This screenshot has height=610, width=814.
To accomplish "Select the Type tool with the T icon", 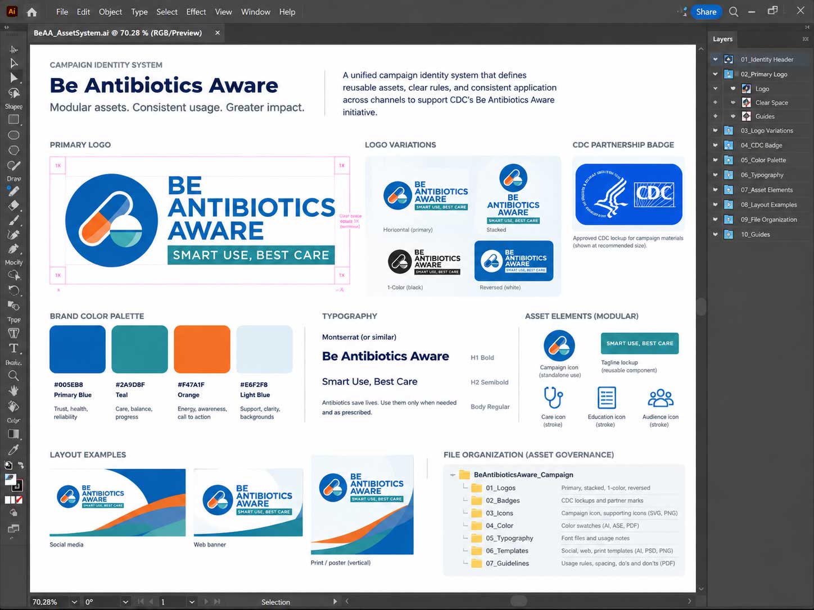I will pos(14,348).
